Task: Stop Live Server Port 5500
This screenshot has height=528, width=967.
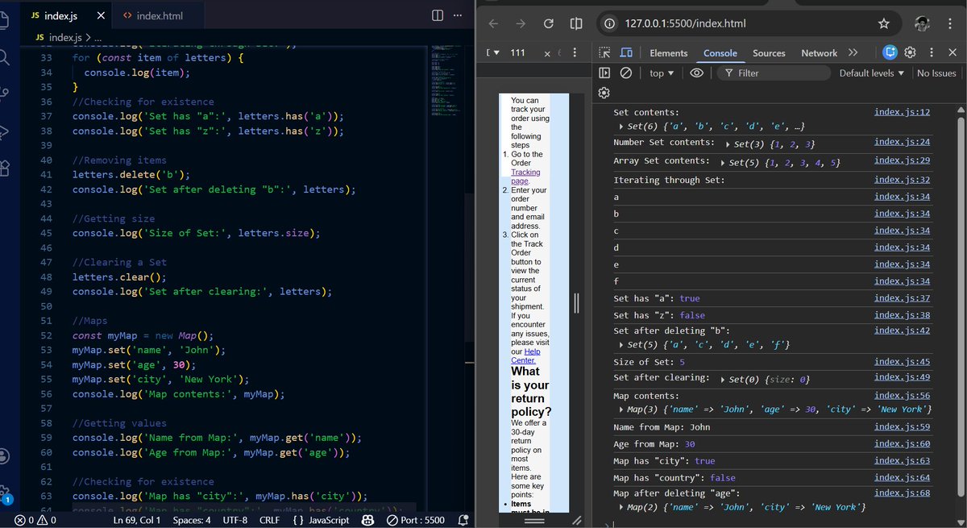Action: pyautogui.click(x=416, y=520)
